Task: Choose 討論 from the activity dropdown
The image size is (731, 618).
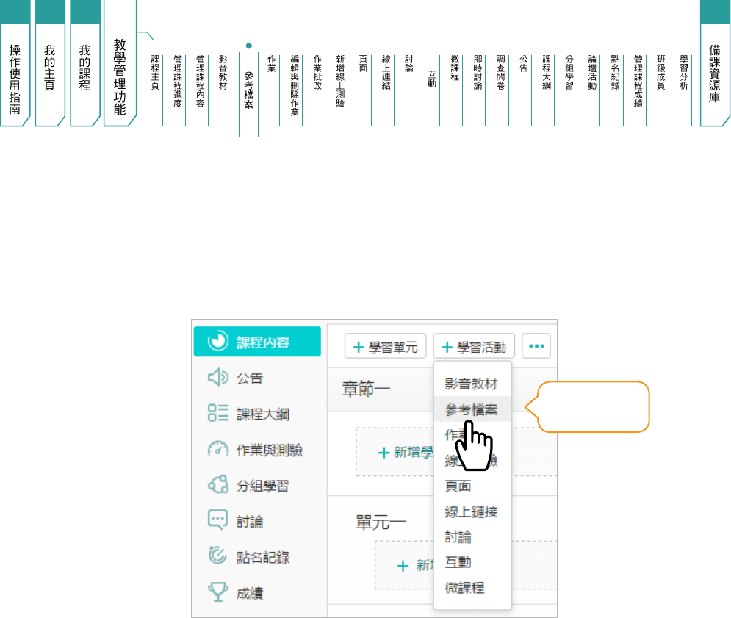Action: 472,536
